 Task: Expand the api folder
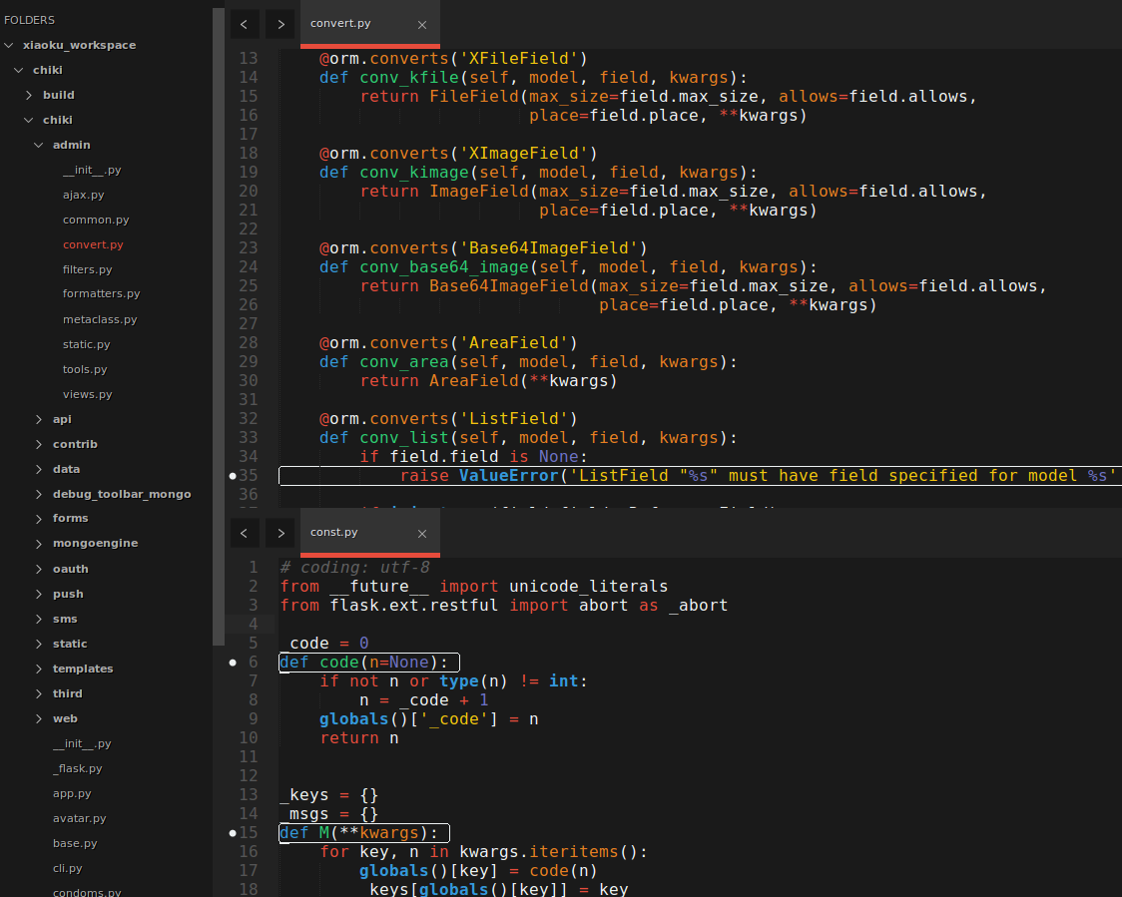click(39, 419)
